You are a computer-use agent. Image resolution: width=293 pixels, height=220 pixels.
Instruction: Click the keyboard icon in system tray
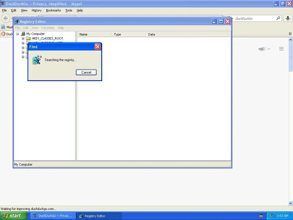coord(261,216)
